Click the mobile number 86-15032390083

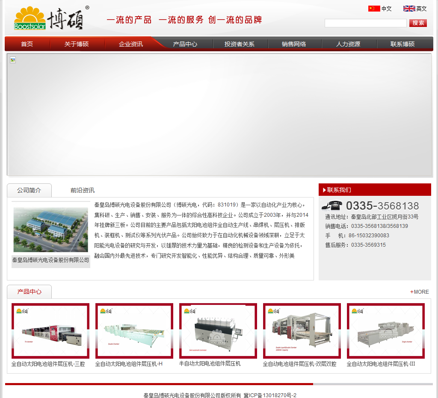click(x=369, y=236)
